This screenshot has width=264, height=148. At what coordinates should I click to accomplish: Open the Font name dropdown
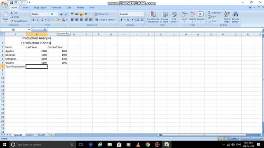pos(49,14)
